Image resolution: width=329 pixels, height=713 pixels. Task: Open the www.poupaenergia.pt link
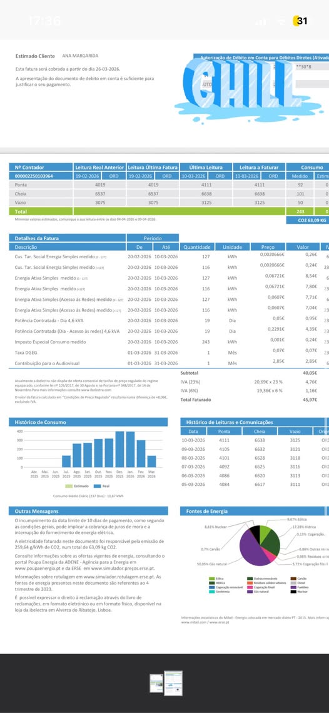(36, 569)
